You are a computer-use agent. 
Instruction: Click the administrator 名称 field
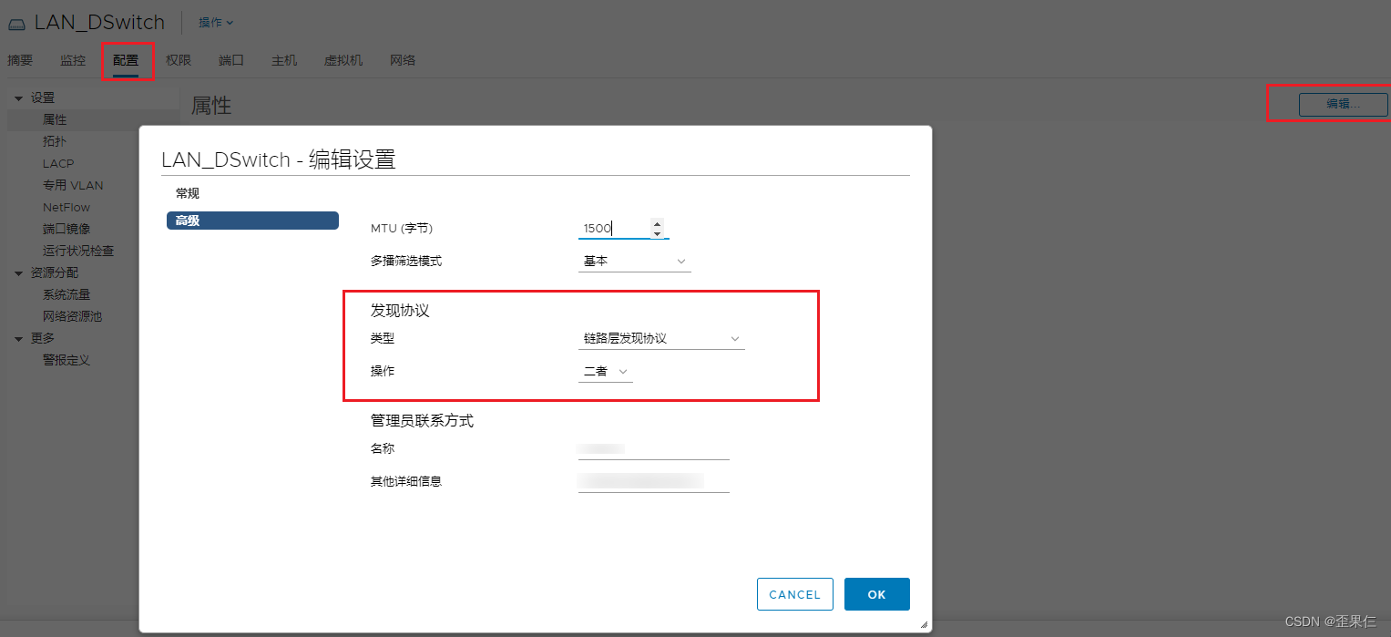tap(654, 449)
